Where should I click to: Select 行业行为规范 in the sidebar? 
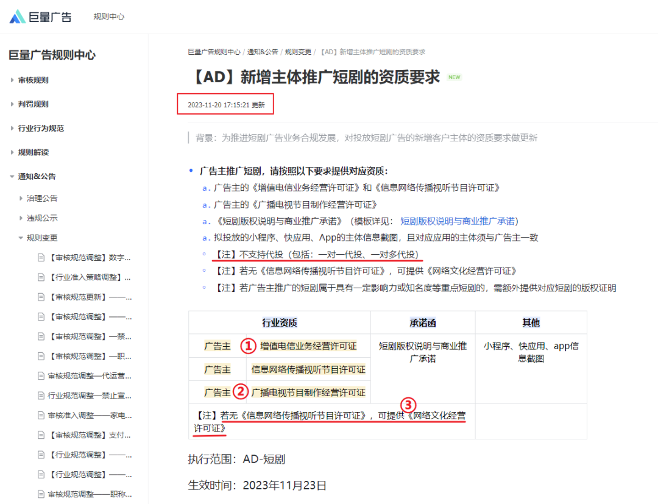tap(41, 129)
